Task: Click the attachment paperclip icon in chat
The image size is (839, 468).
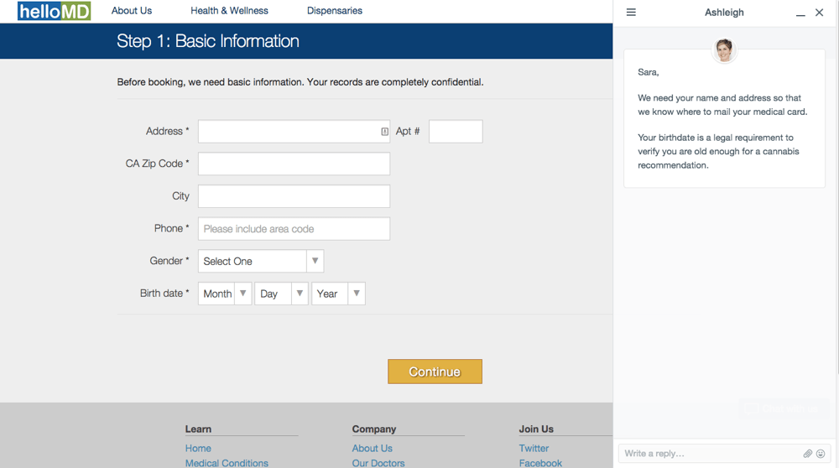Action: click(807, 454)
